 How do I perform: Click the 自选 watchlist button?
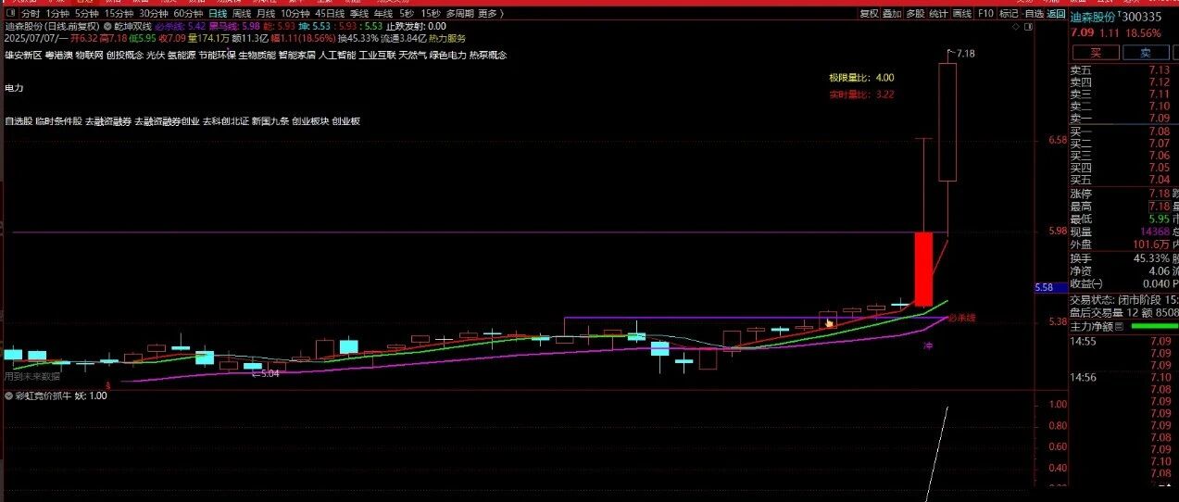(x=1033, y=14)
